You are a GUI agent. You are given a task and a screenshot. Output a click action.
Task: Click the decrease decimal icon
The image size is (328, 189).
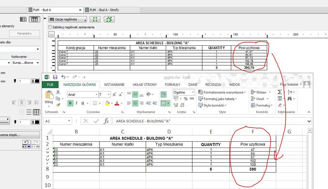coord(182,105)
